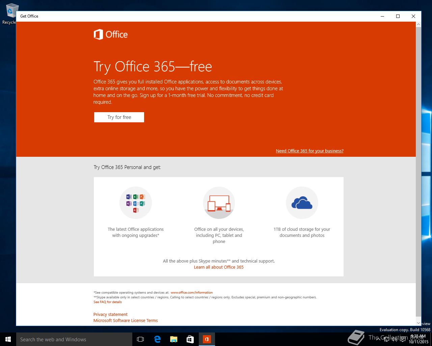
Task: Open www.office.com/information link
Action: pos(192,293)
